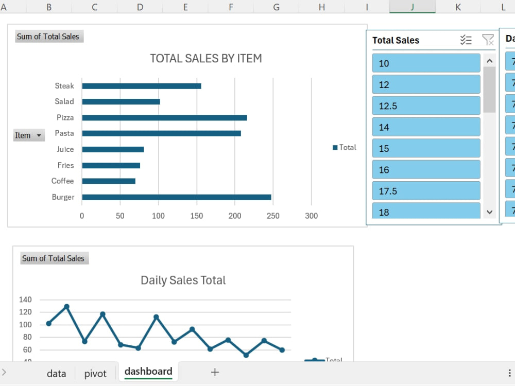The image size is (515, 386).
Task: Select column K header
Action: (458, 7)
